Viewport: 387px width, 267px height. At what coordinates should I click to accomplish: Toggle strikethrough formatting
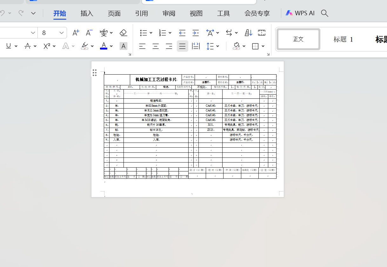[28, 46]
